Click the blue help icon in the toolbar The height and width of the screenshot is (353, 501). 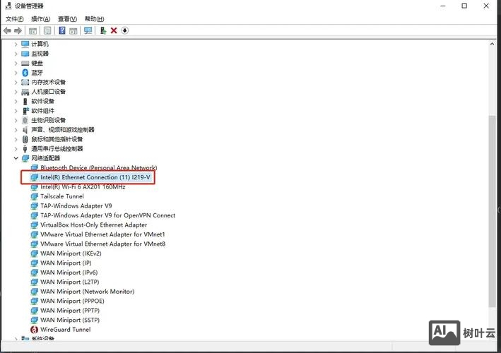(x=62, y=30)
